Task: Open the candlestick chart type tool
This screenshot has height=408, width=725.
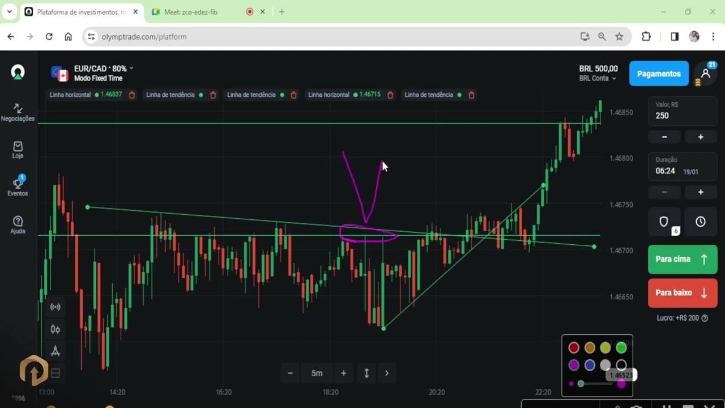Action: [x=56, y=329]
